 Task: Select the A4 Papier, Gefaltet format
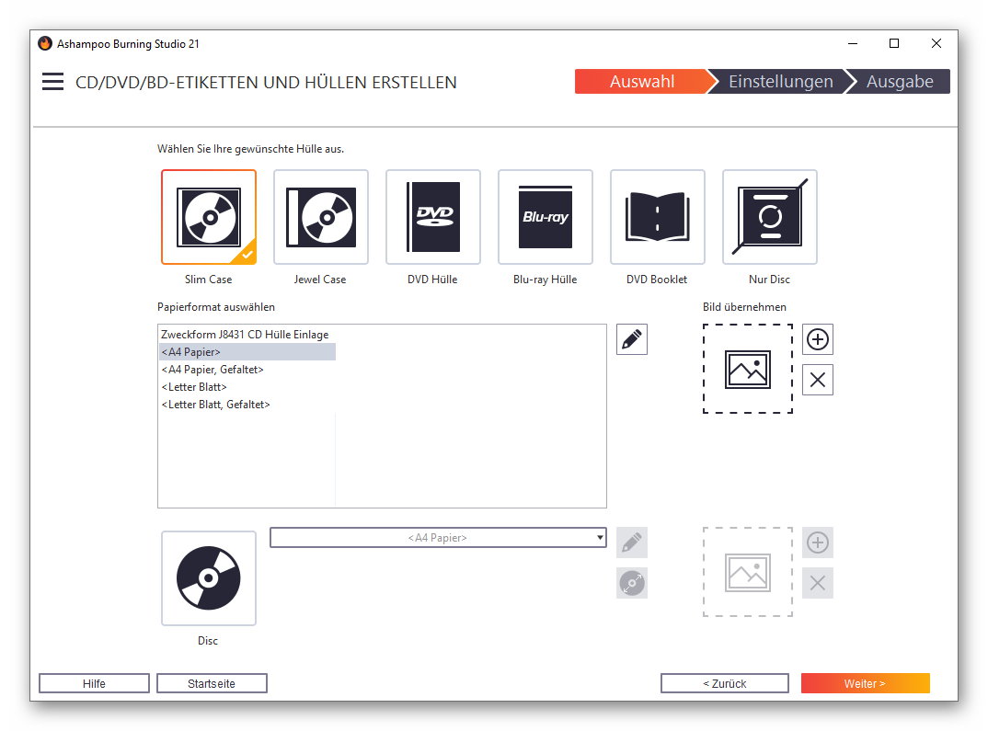(213, 370)
